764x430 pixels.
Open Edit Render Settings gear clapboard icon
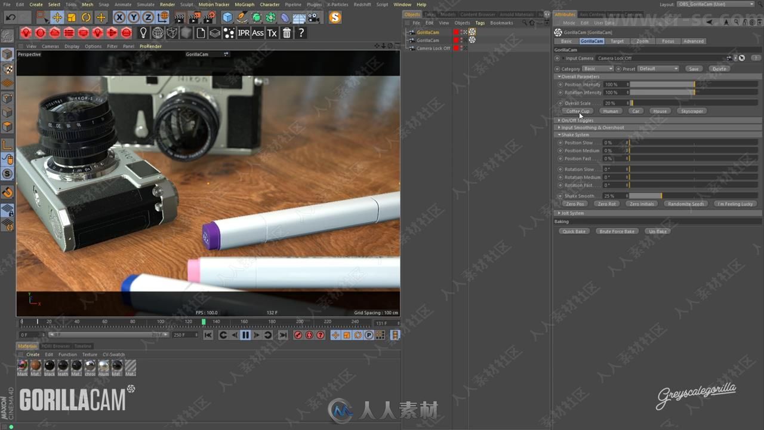point(209,17)
